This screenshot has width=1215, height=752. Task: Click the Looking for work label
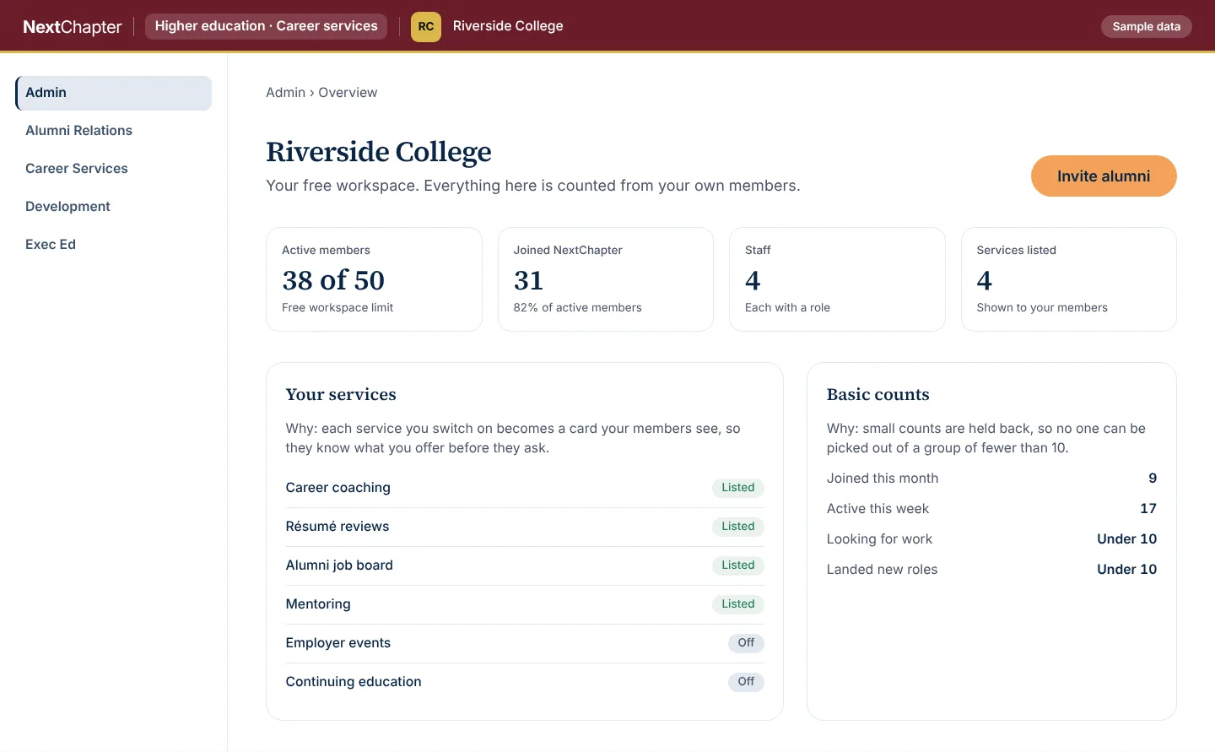tap(879, 539)
